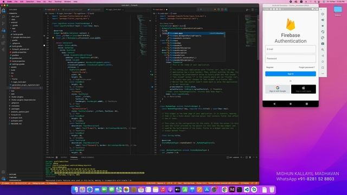Image resolution: width=347 pixels, height=195 pixels.
Task: Open the desktop folder icon
Action: pyautogui.click(x=338, y=10)
